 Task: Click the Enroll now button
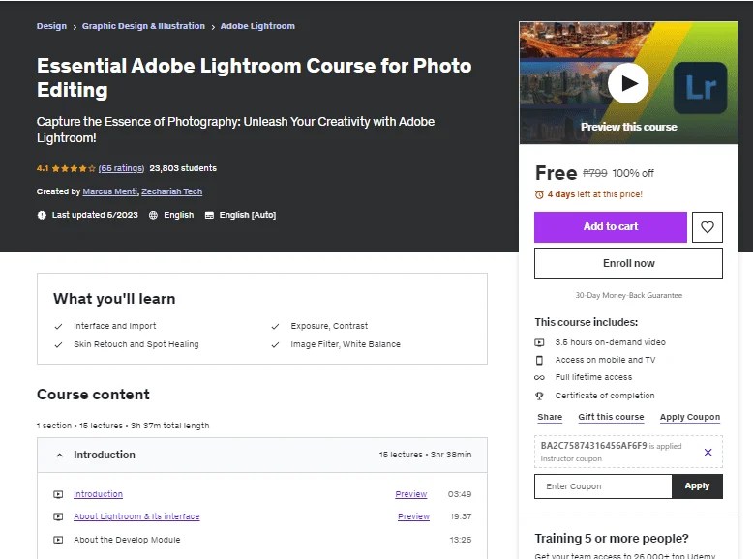pos(628,263)
